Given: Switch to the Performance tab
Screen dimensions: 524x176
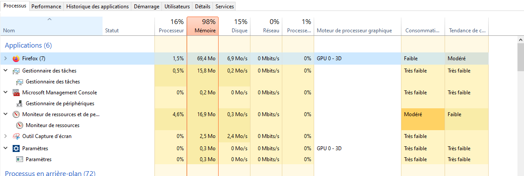Looking at the screenshot, I should (46, 7).
